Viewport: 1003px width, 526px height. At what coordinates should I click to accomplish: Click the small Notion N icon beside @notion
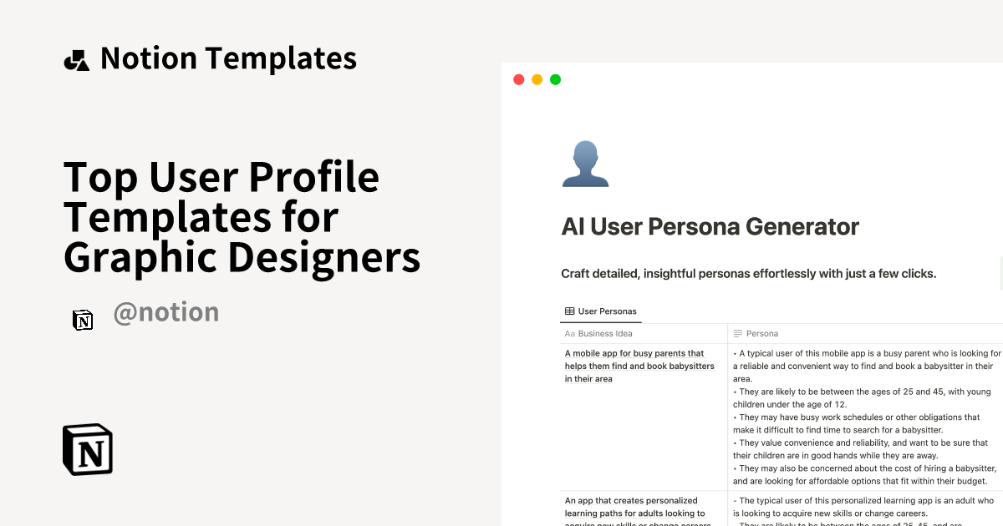[83, 320]
